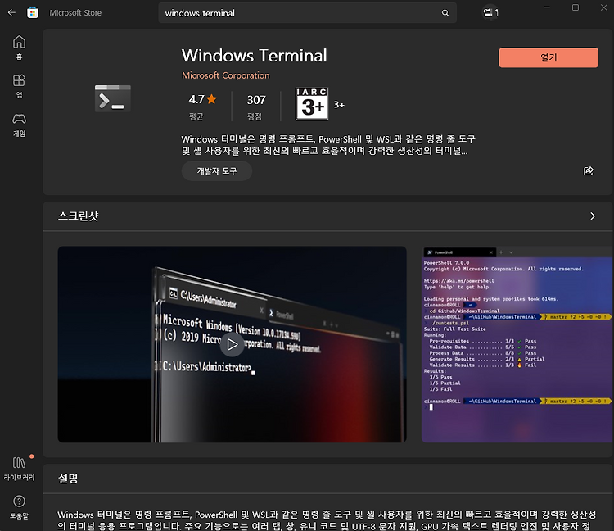The width and height of the screenshot is (614, 531).
Task: Close the Microsoft Store window
Action: pos(604,7)
